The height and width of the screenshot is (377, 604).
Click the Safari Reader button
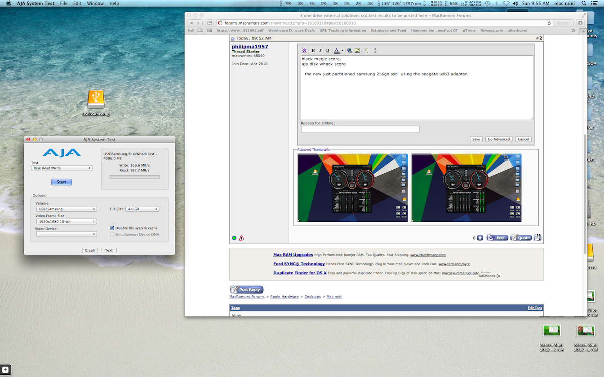click(564, 23)
